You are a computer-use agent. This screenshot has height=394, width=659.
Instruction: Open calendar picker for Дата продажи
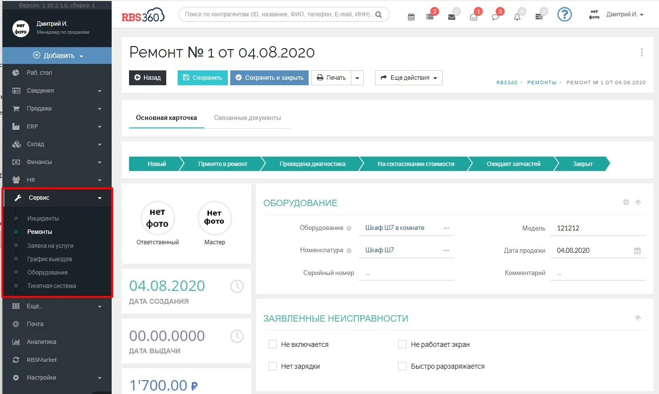tap(638, 251)
